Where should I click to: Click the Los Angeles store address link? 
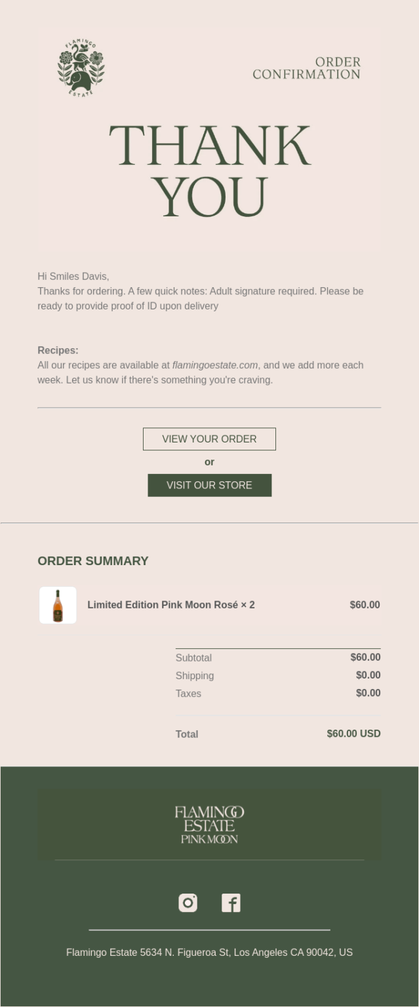(209, 952)
